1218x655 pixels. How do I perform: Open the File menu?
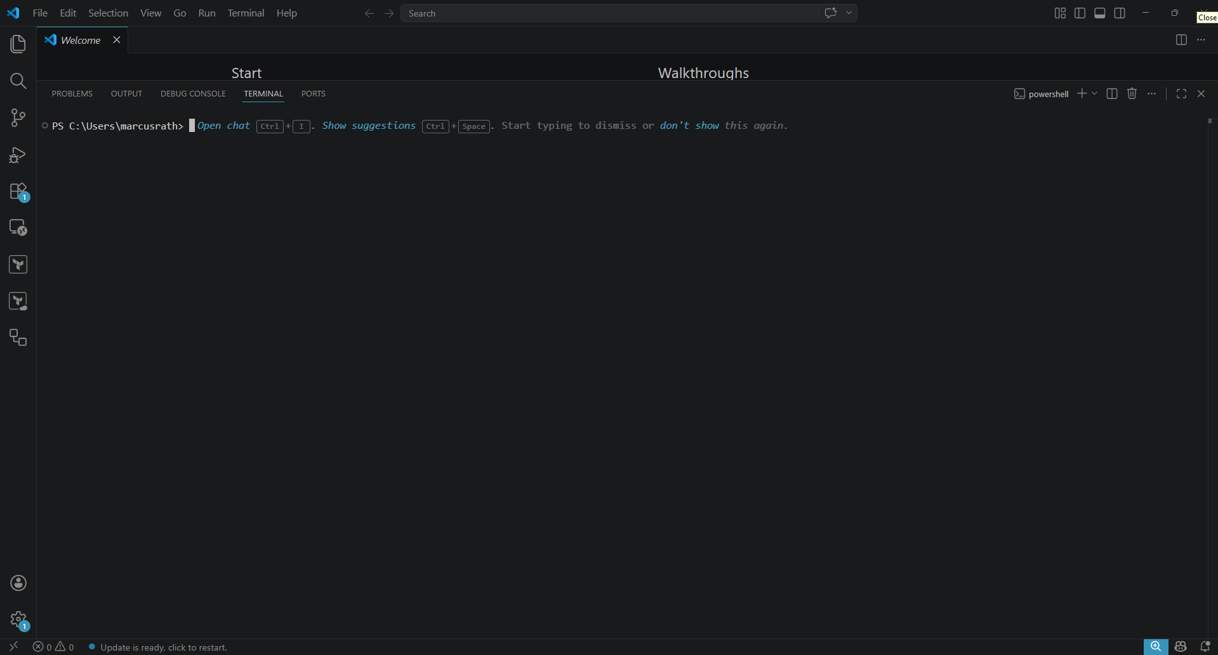[40, 13]
